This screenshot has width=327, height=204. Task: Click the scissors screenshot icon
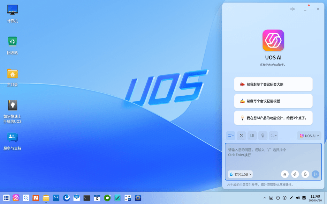pos(285,174)
